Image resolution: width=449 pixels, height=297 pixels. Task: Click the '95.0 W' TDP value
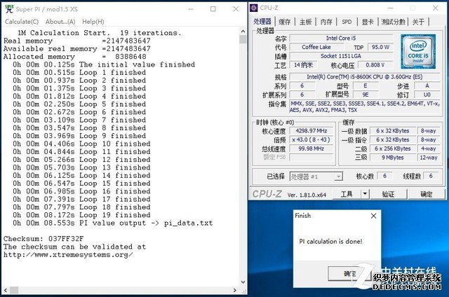[380, 47]
